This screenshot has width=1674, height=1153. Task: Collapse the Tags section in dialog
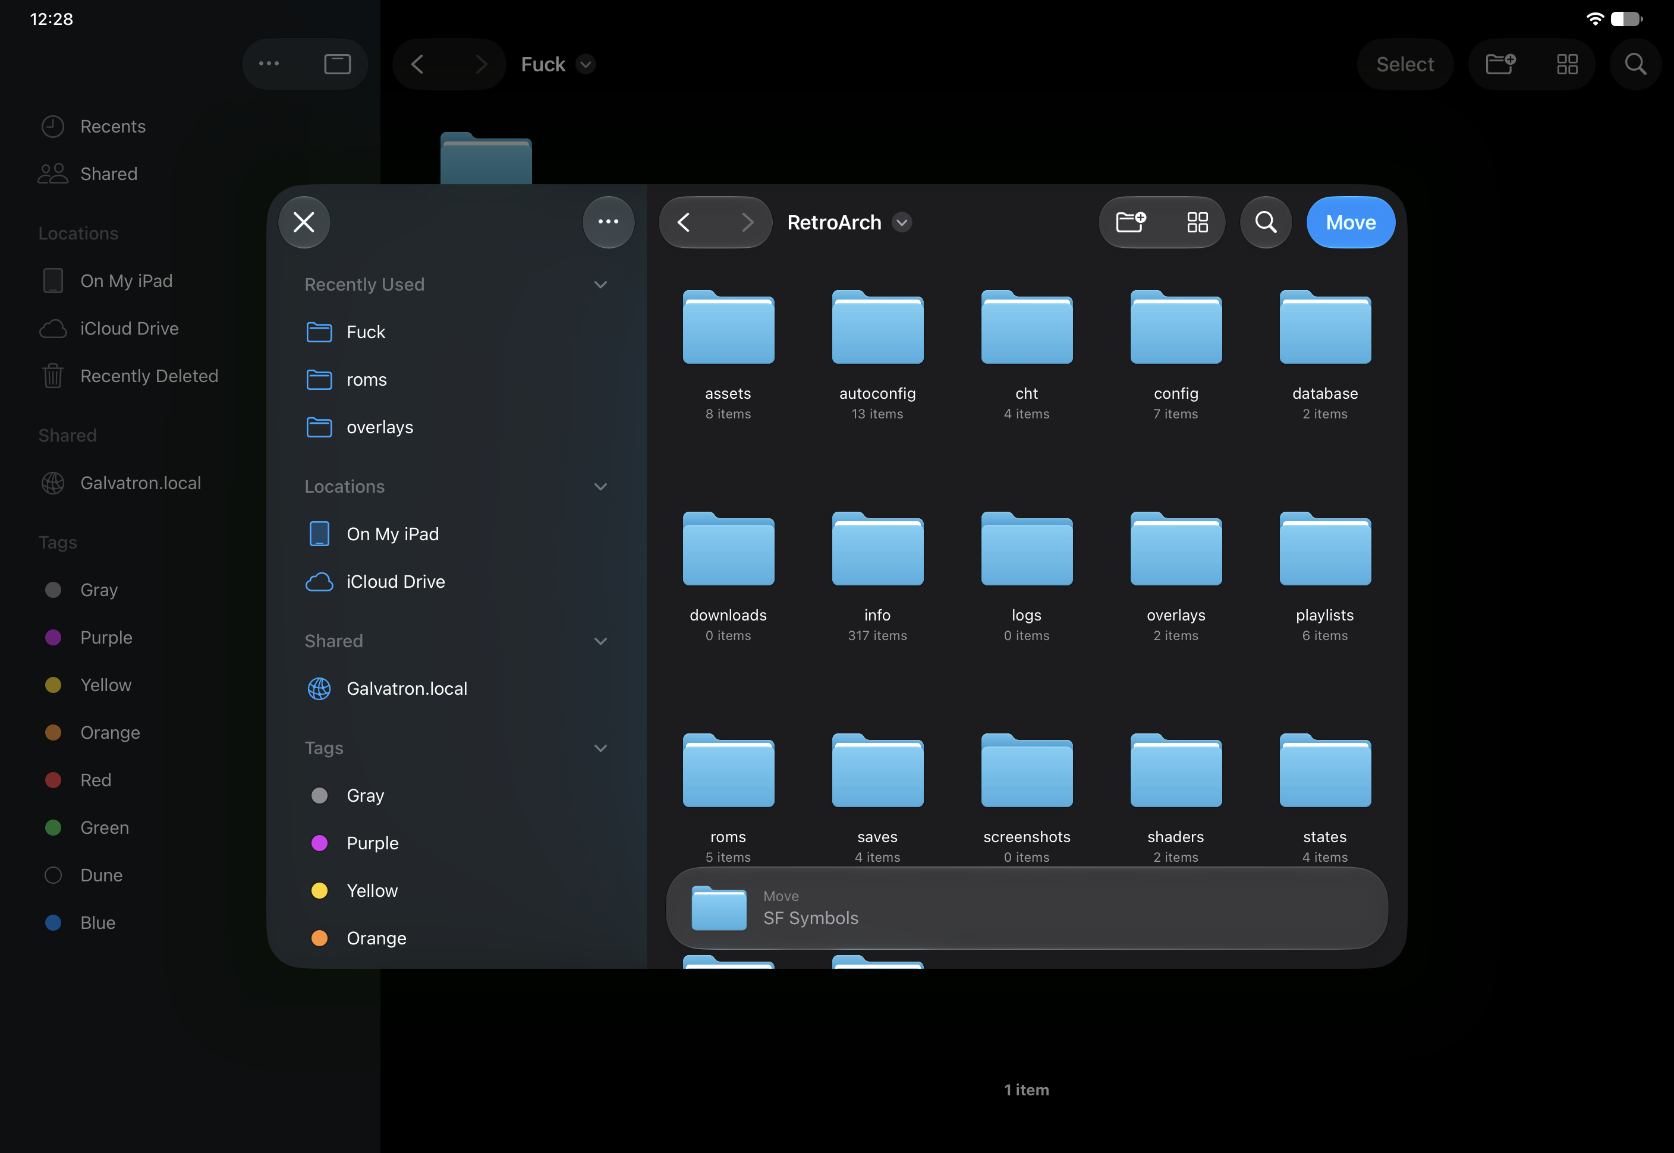[x=600, y=748]
